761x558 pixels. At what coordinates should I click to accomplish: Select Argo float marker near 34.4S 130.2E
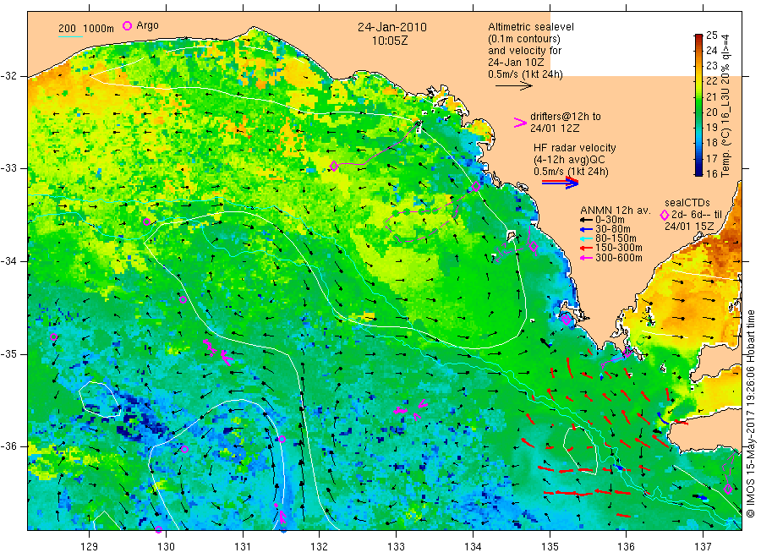[x=183, y=299]
